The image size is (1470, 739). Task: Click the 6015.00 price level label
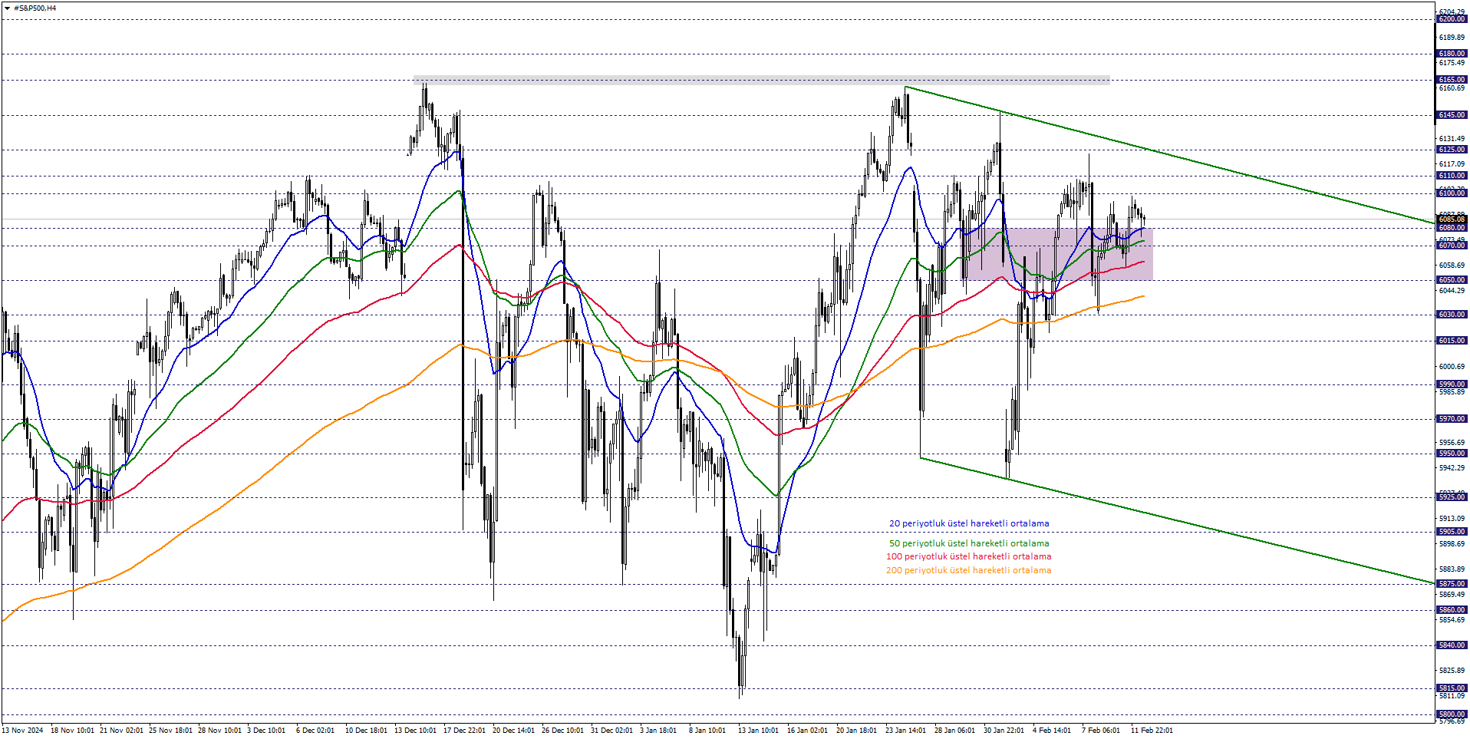coord(1452,341)
